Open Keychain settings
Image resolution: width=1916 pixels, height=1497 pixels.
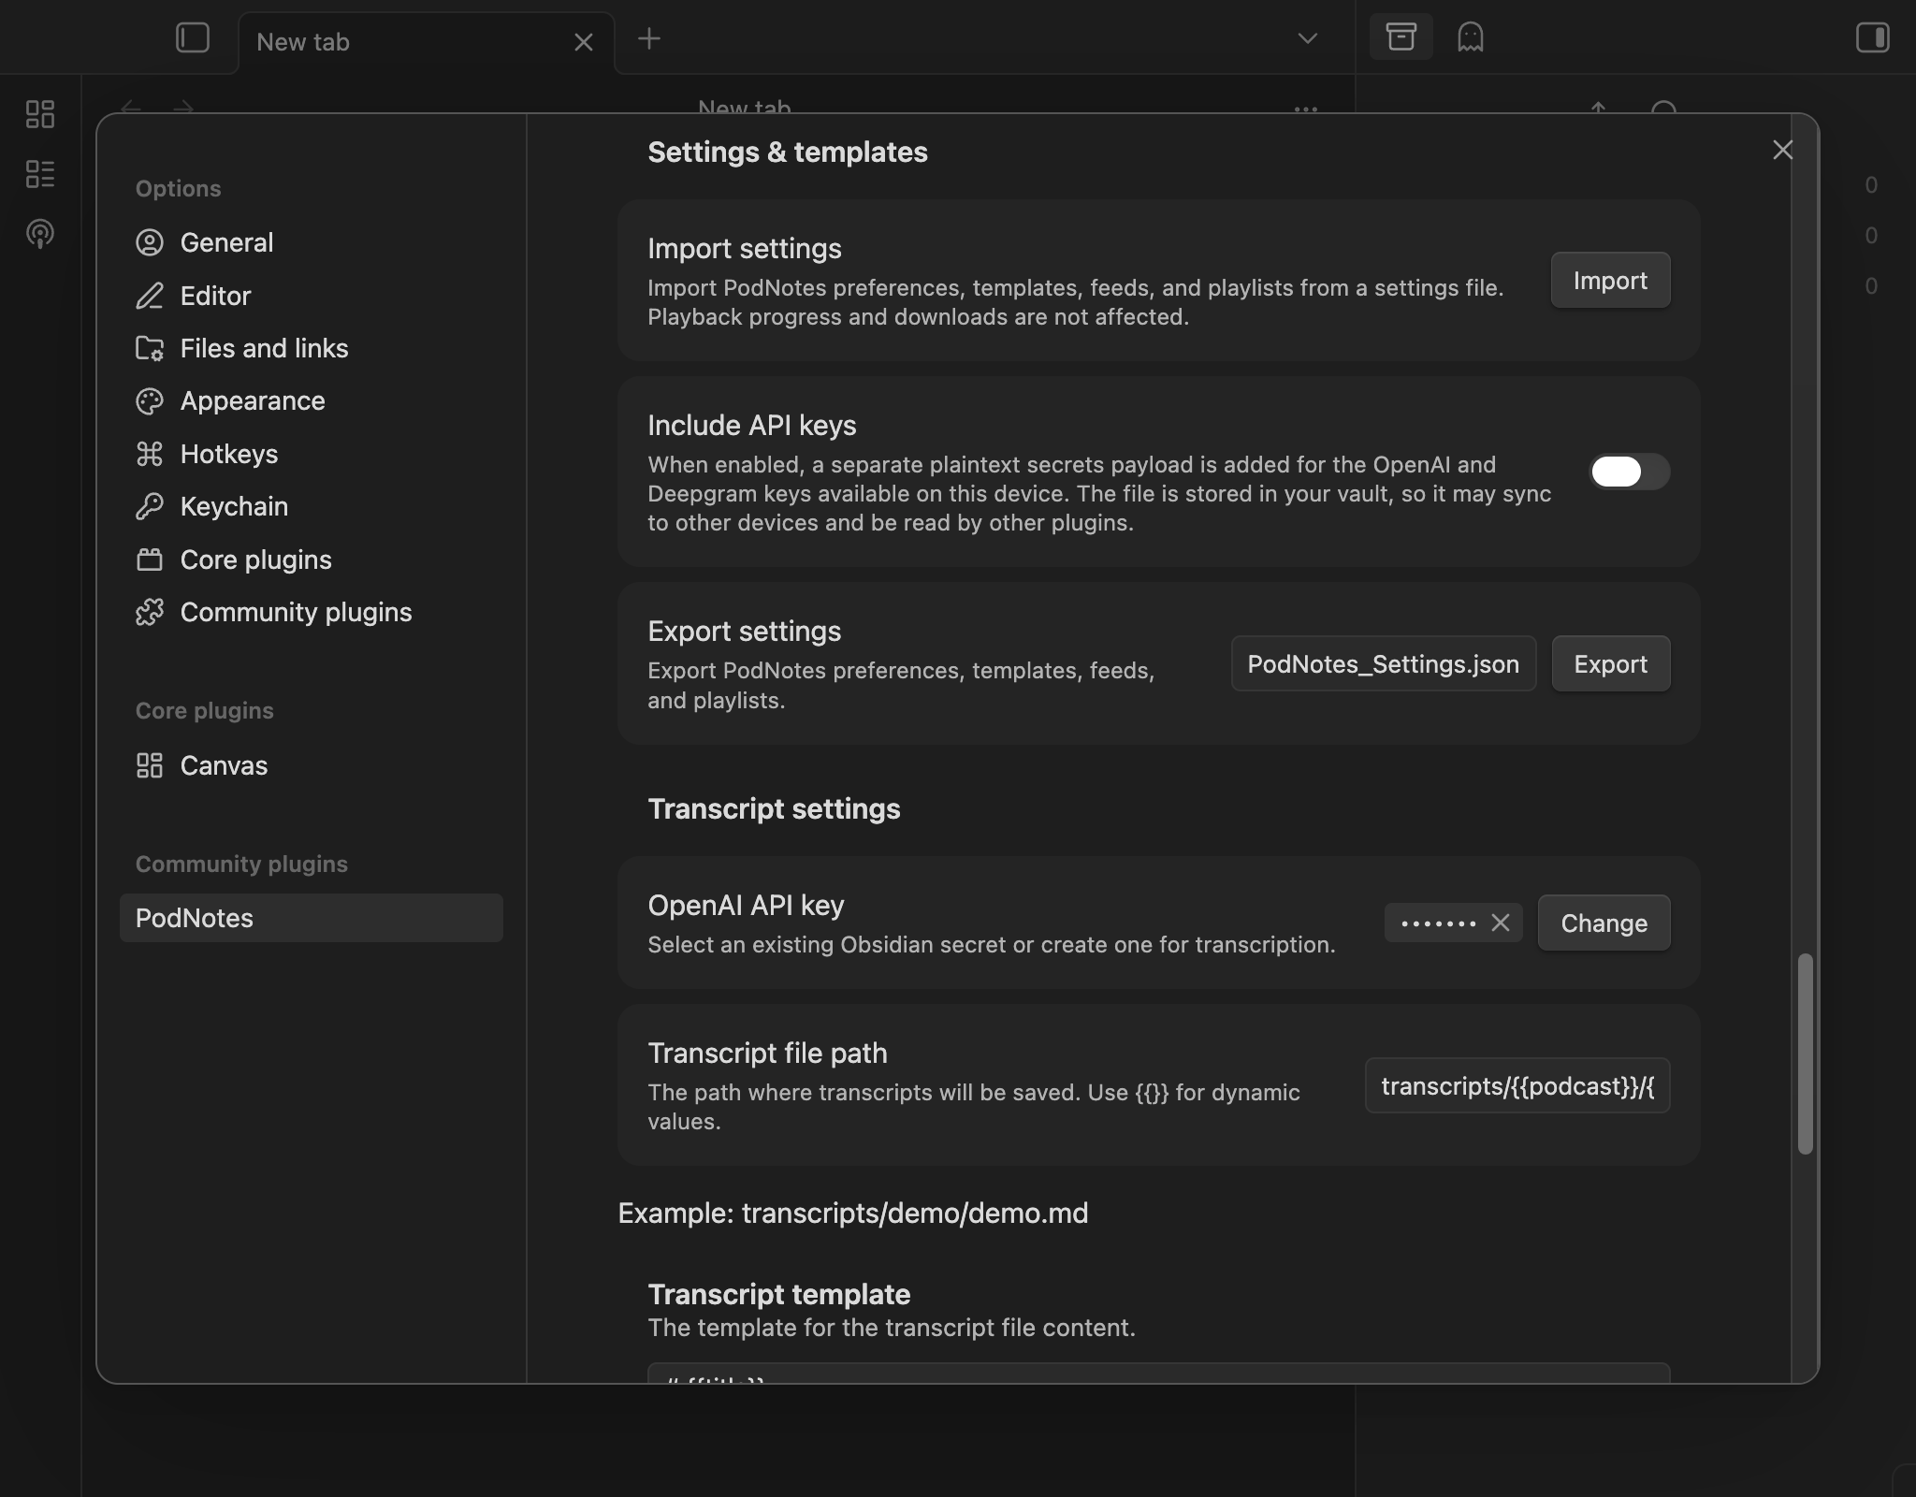click(312, 506)
